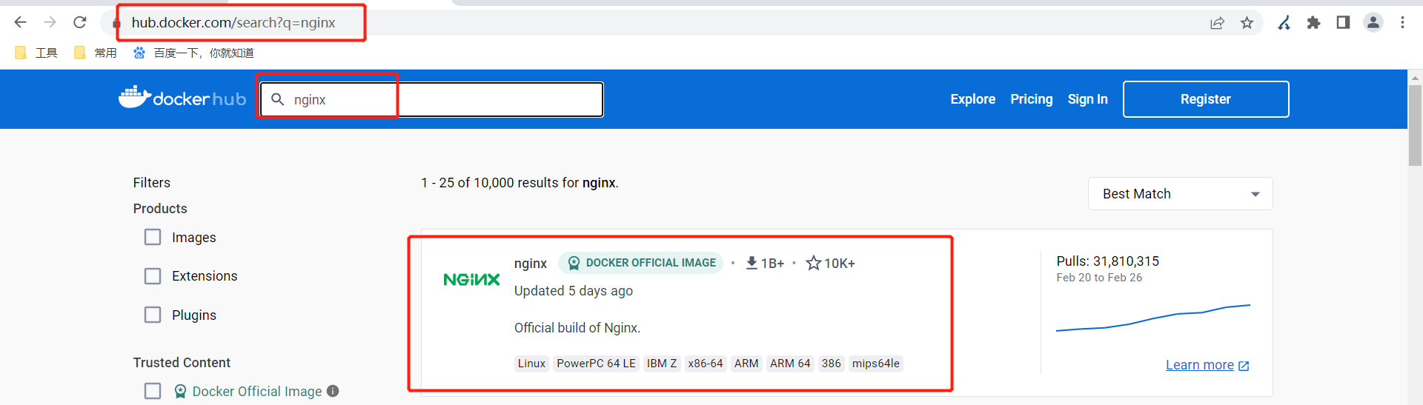
Task: Open the Explore menu item
Action: [x=973, y=99]
